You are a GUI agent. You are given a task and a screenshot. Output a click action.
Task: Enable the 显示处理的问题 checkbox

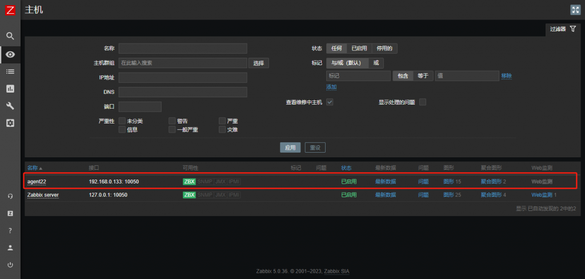(423, 102)
